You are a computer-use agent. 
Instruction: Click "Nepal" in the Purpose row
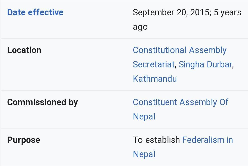coord(144,154)
